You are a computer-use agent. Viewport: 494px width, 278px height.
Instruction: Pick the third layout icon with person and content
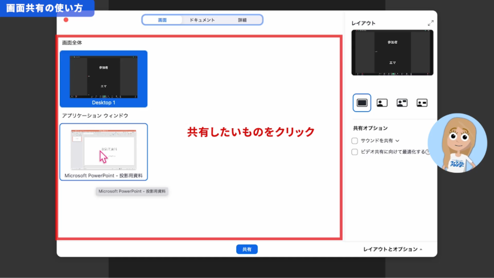(x=402, y=103)
